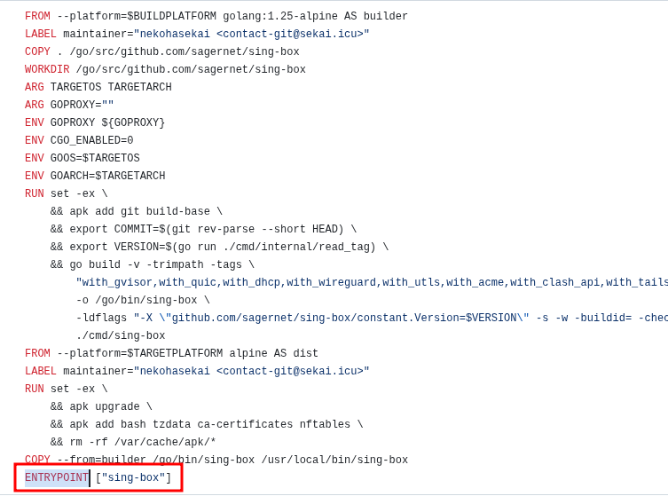
Task: Click the highlighted ENTRYPOINT keyword
Action: point(56,478)
